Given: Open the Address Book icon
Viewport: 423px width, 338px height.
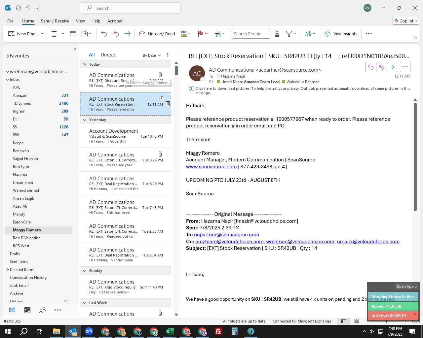Looking at the screenshot, I should (x=277, y=34).
